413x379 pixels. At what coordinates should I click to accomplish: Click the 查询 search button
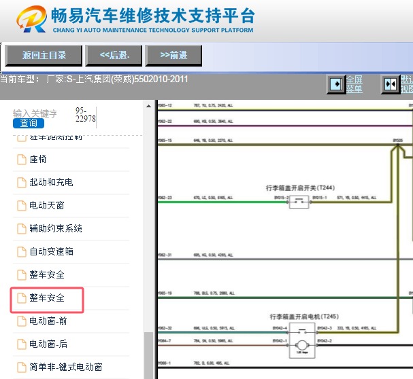(29, 123)
